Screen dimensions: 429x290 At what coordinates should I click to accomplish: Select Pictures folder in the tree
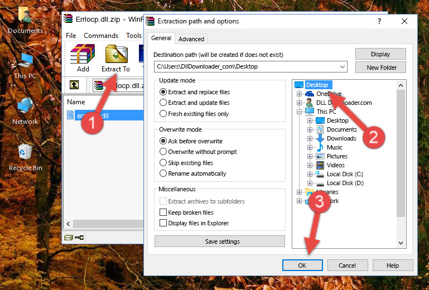tap(337, 156)
